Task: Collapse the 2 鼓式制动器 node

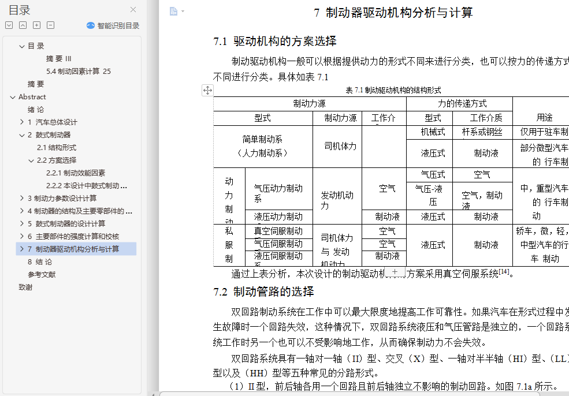Action: [22, 135]
